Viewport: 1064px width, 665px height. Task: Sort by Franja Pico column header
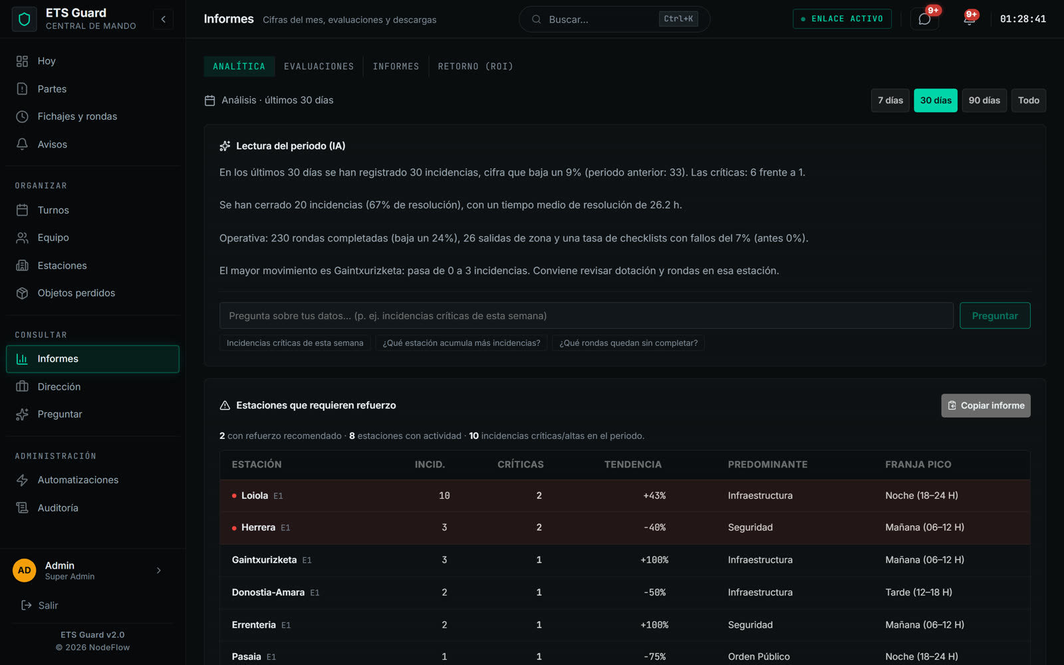pos(918,465)
